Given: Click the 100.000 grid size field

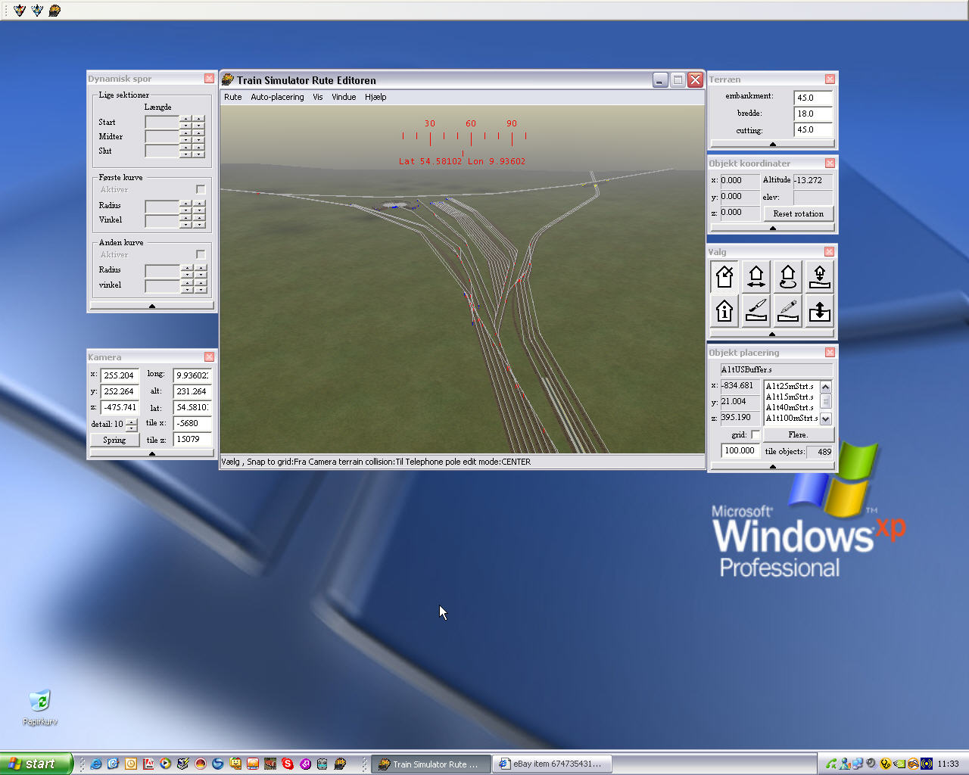Looking at the screenshot, I should click(740, 450).
